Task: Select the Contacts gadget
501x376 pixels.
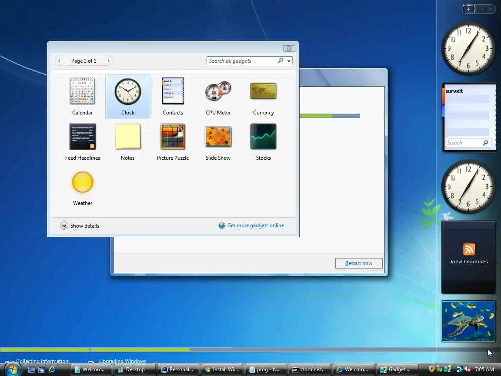Action: pyautogui.click(x=173, y=96)
